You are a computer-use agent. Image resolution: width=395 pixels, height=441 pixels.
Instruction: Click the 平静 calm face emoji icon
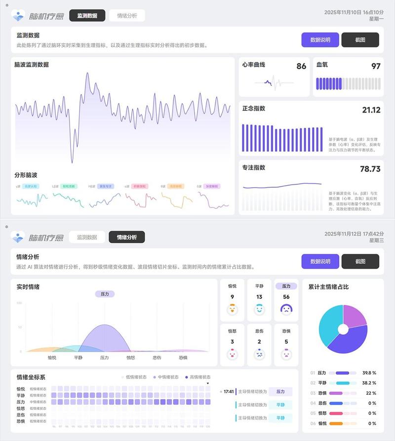point(259,309)
